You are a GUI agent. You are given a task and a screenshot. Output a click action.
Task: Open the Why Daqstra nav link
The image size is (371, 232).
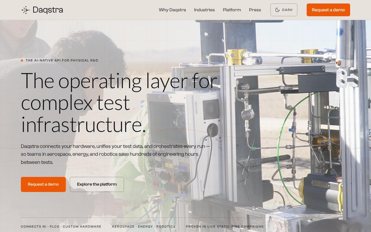coord(172,10)
